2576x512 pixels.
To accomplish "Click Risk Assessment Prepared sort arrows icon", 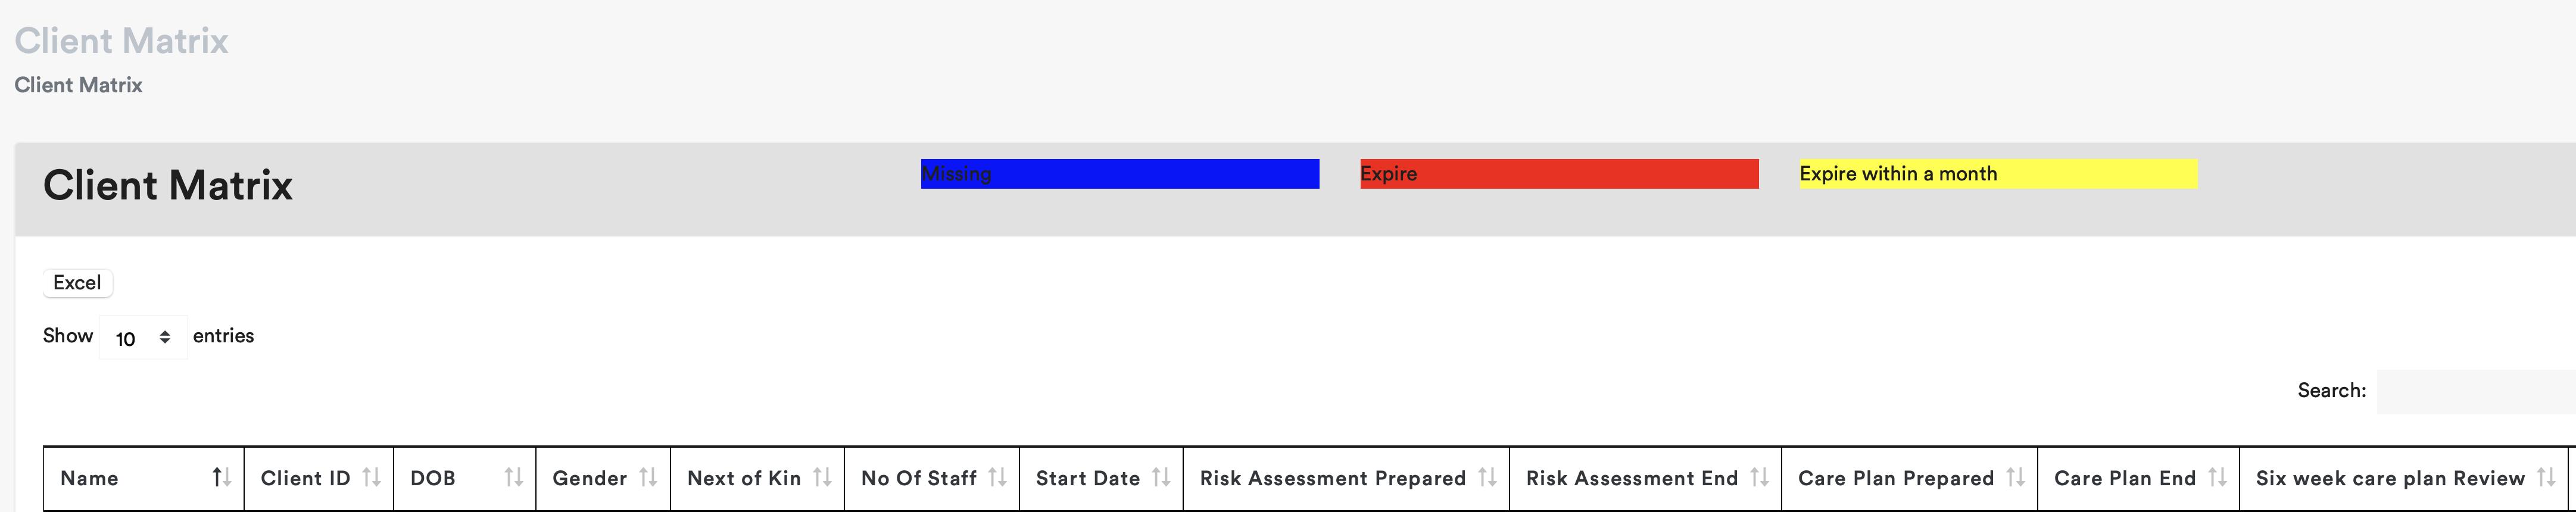I will (1487, 478).
